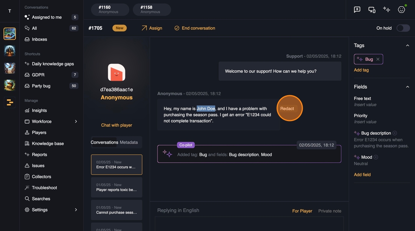Click the highlighted name John Doe

tap(206, 108)
